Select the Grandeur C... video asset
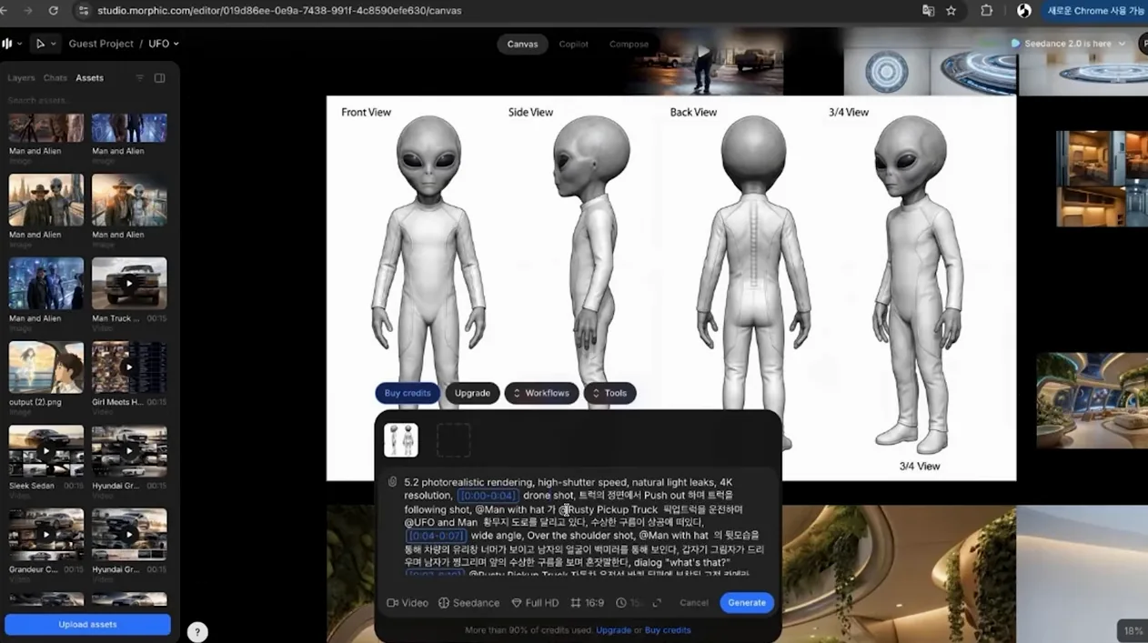The height and width of the screenshot is (643, 1148). point(46,535)
